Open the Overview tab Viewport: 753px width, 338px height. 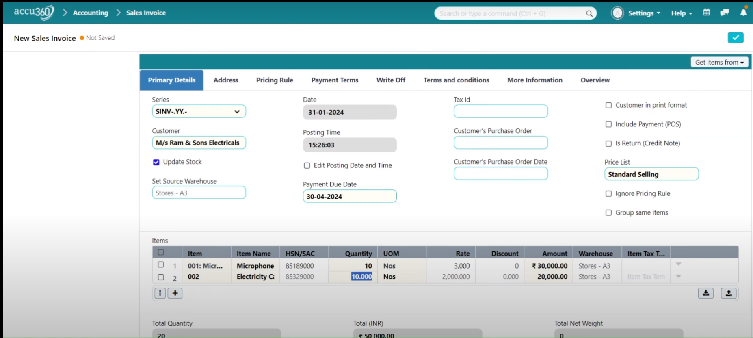click(x=595, y=80)
